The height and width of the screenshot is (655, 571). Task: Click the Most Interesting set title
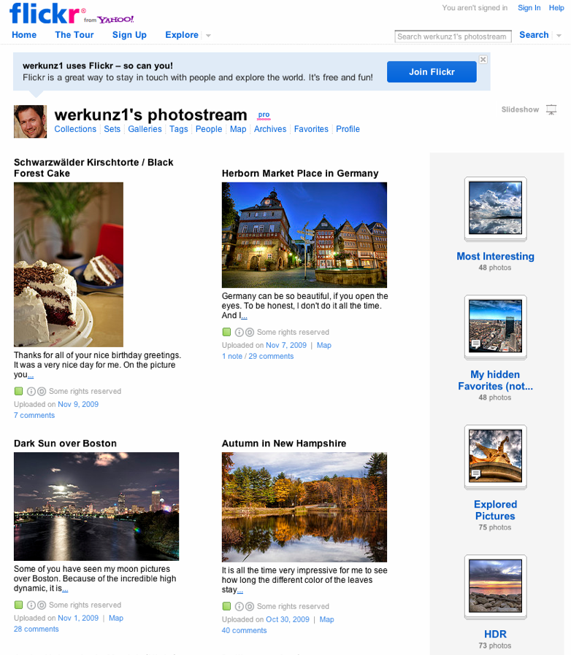495,256
